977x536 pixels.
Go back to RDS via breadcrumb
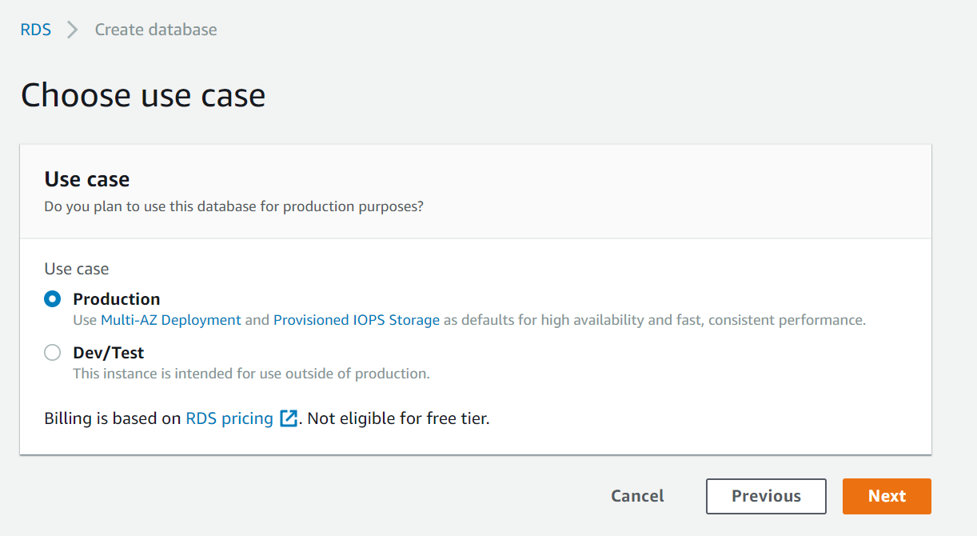point(36,30)
